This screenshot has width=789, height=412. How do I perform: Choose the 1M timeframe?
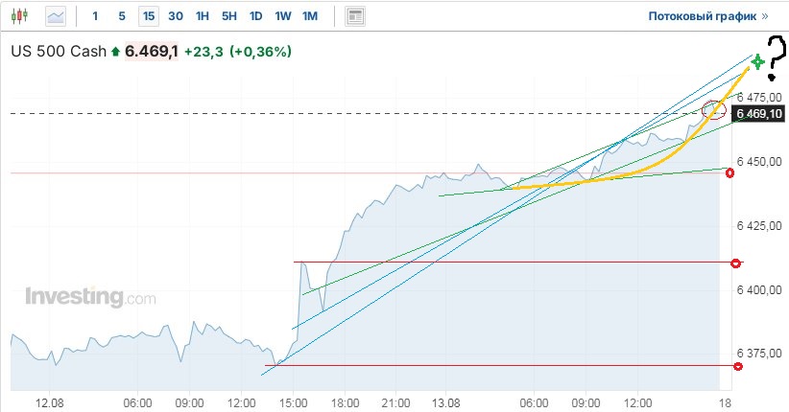click(310, 16)
